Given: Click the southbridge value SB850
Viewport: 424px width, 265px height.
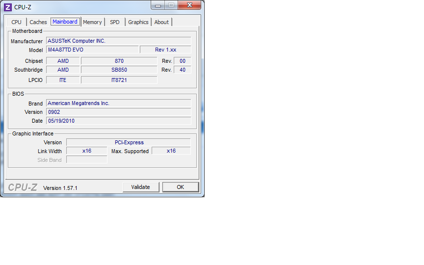Looking at the screenshot, I should pos(119,70).
